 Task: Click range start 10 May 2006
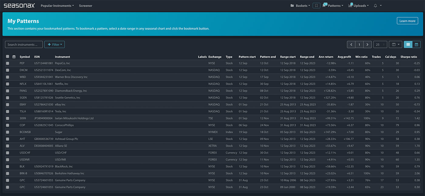288,180
